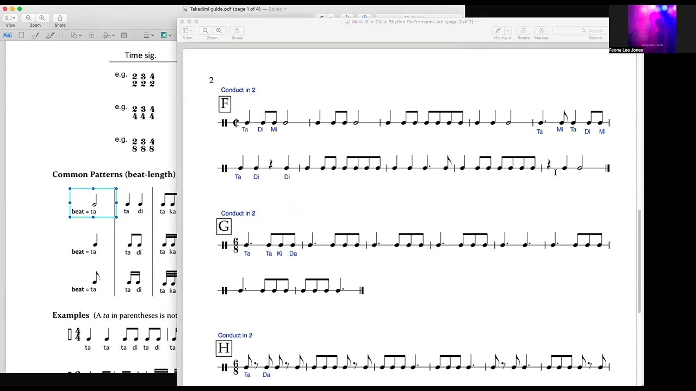Click 'Common Patterns (beat-length)' heading
Viewport: 696px width, 391px height.
(114, 174)
